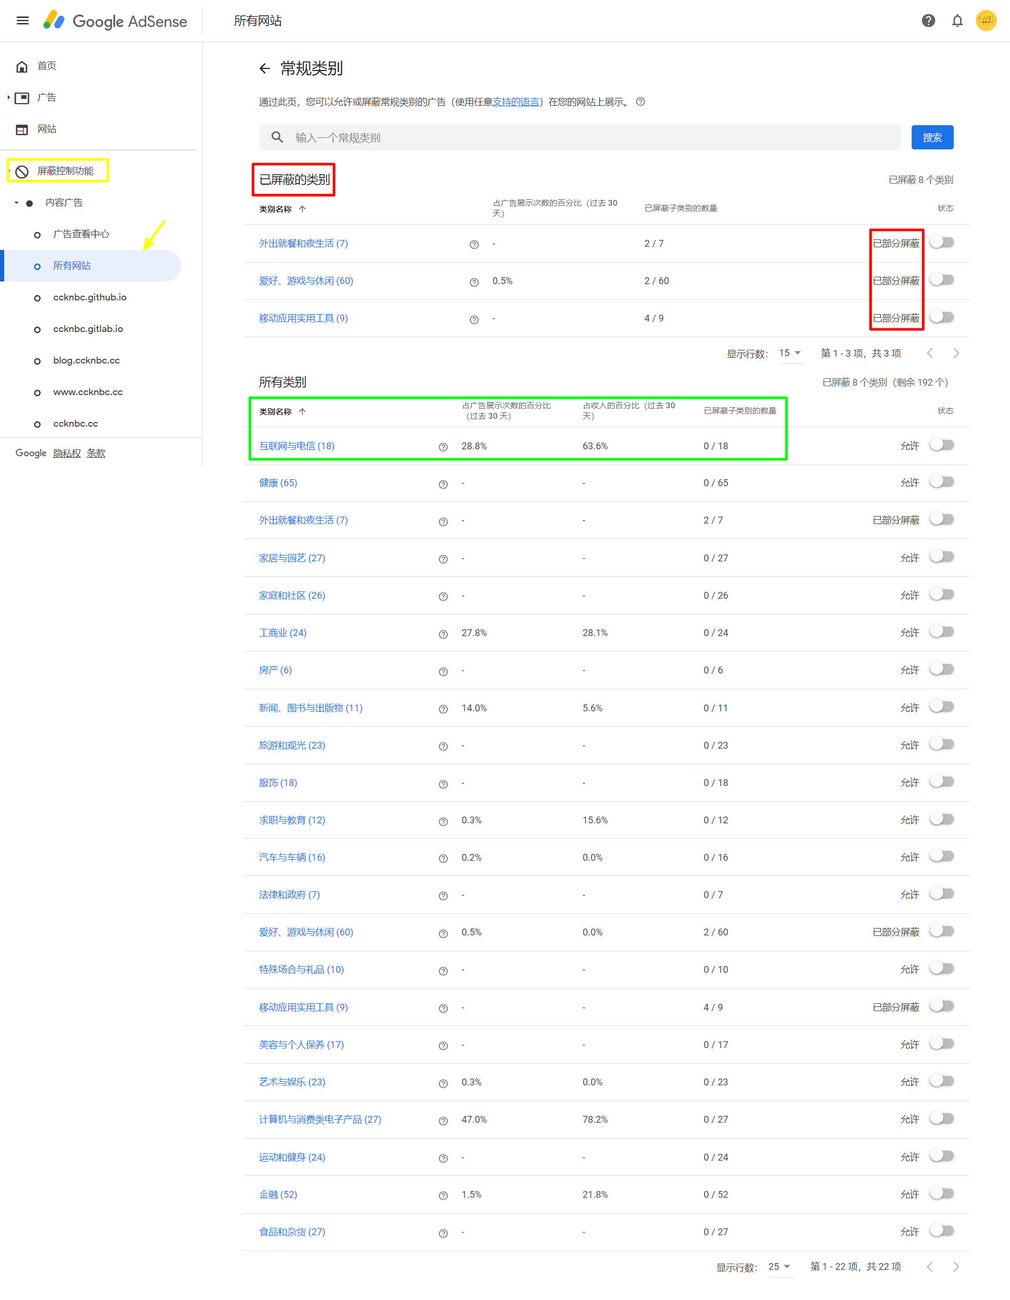Select 广告查看中心 in the sidebar
Image resolution: width=1010 pixels, height=1300 pixels.
click(81, 234)
